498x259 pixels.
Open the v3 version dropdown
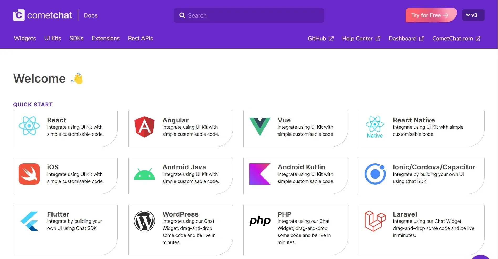click(473, 15)
